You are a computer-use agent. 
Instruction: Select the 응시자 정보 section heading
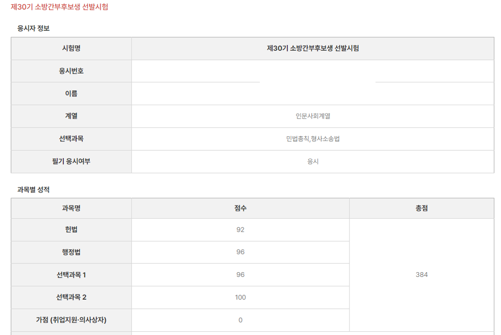coord(33,28)
